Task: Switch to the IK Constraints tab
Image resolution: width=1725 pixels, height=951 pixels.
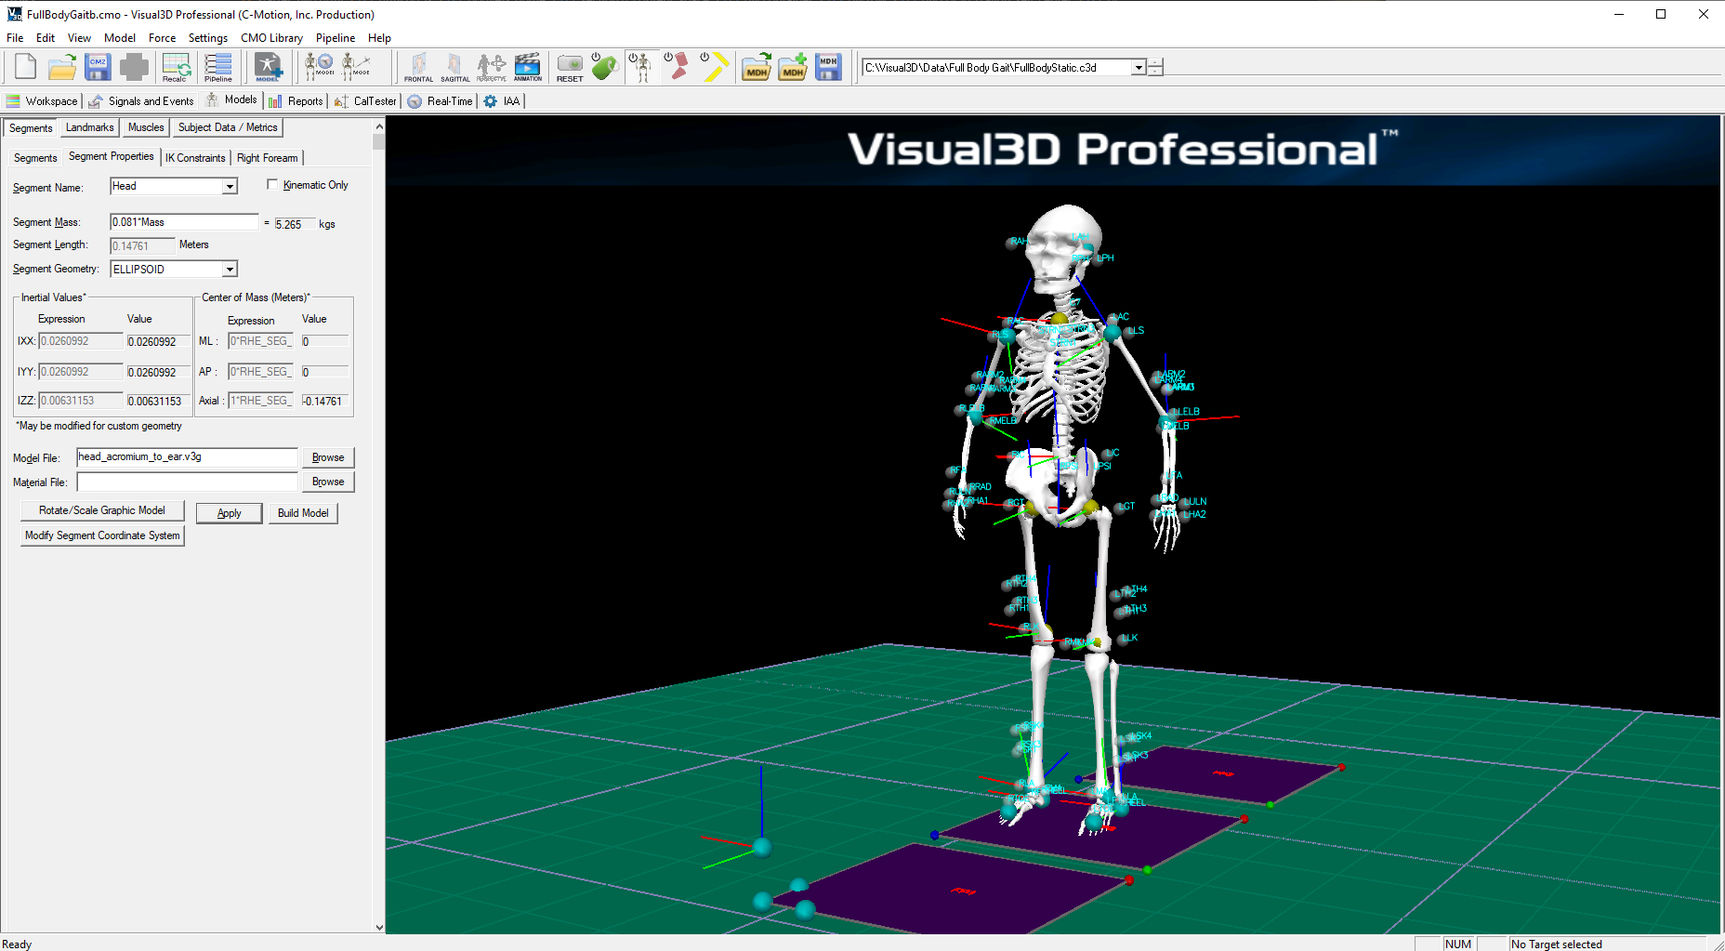Action: (x=195, y=158)
